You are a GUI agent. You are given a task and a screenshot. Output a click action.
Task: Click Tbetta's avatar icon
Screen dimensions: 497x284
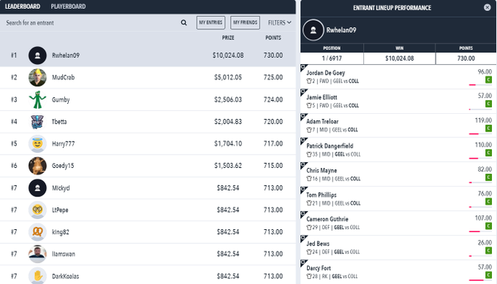(37, 122)
